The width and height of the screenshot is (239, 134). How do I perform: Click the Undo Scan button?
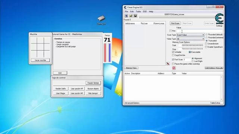209,23
